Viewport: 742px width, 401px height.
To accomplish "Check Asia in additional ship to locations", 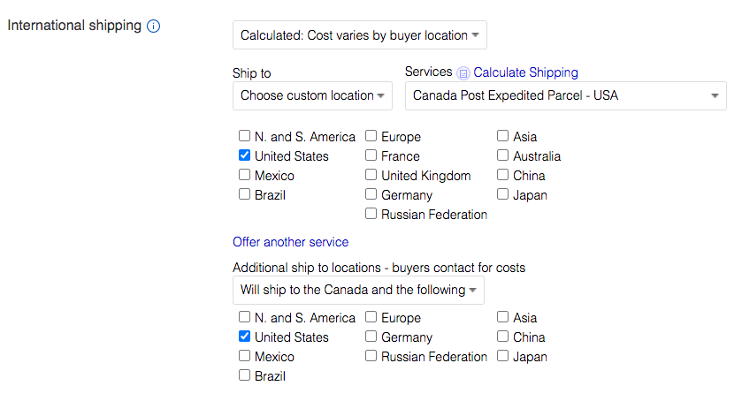I will [502, 317].
